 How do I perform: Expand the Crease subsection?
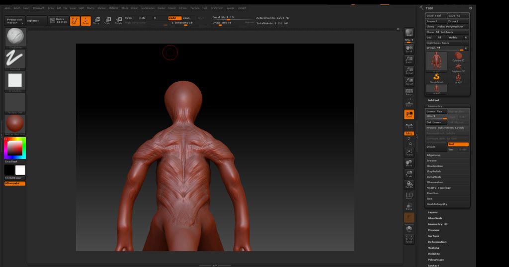pyautogui.click(x=431, y=161)
